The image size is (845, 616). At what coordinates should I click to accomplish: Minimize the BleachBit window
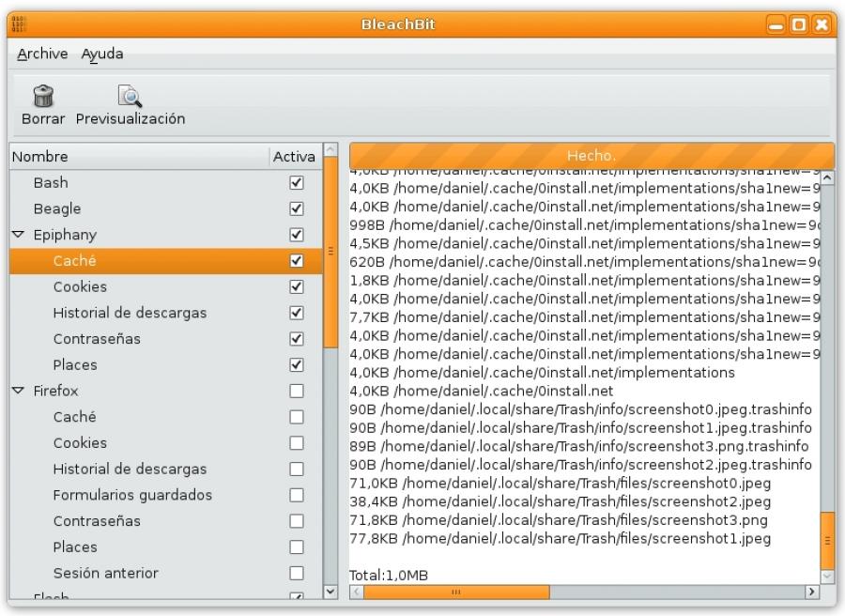[776, 24]
